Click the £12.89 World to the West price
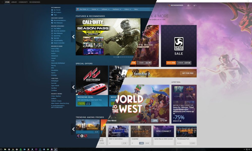Viewport: 252px width, 151px height. click(x=164, y=121)
